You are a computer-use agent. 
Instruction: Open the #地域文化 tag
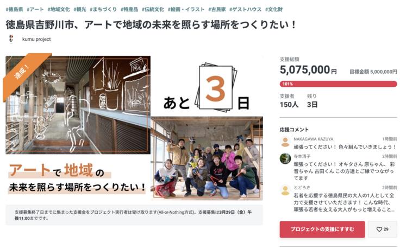(59, 9)
